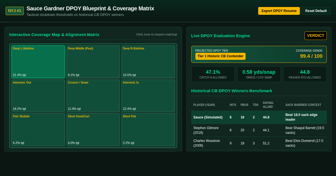Select the Short Hook/Curl zone
Image resolution: width=336 pixels, height=176 pixels.
pyautogui.click(x=93, y=130)
